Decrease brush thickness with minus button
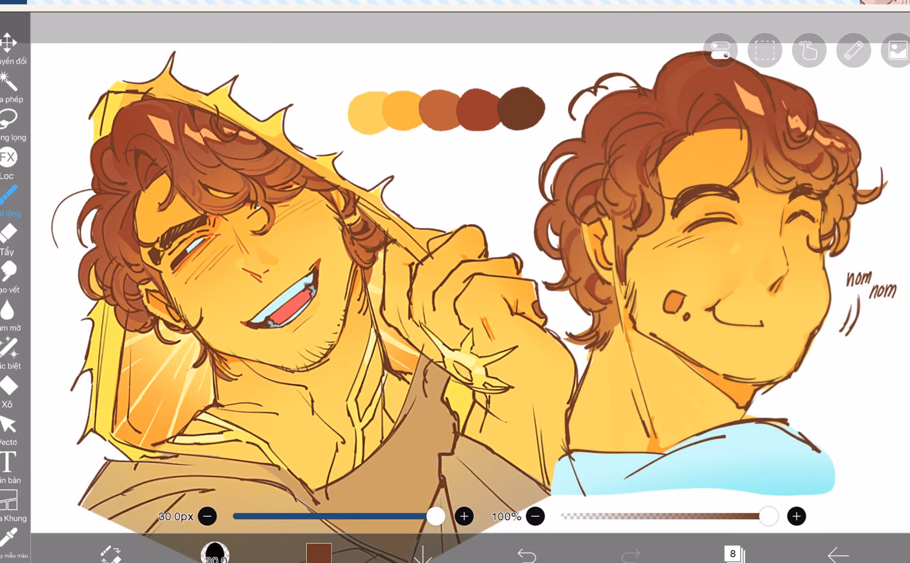910x563 pixels. tap(208, 516)
